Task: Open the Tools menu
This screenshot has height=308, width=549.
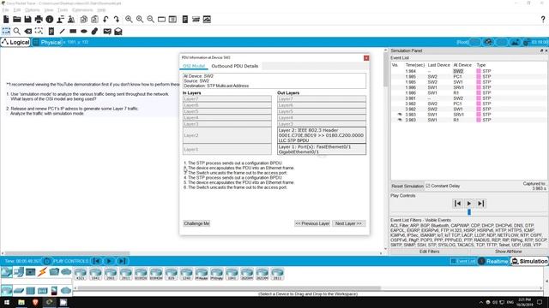Action: point(63,9)
